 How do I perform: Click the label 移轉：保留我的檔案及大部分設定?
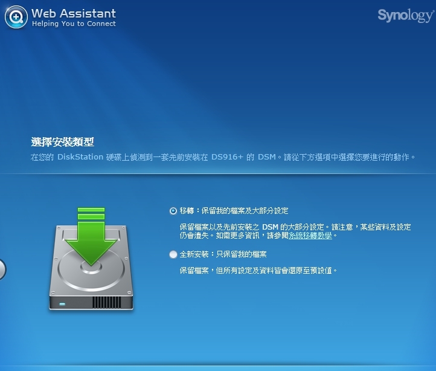(x=234, y=211)
